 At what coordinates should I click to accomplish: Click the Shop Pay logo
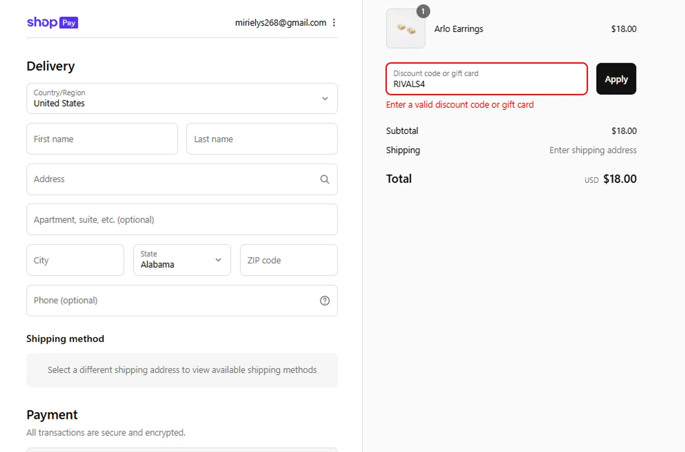pyautogui.click(x=52, y=22)
